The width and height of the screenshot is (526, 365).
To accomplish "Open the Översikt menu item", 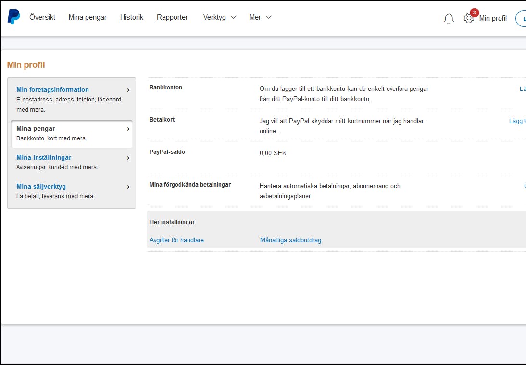I will click(42, 17).
